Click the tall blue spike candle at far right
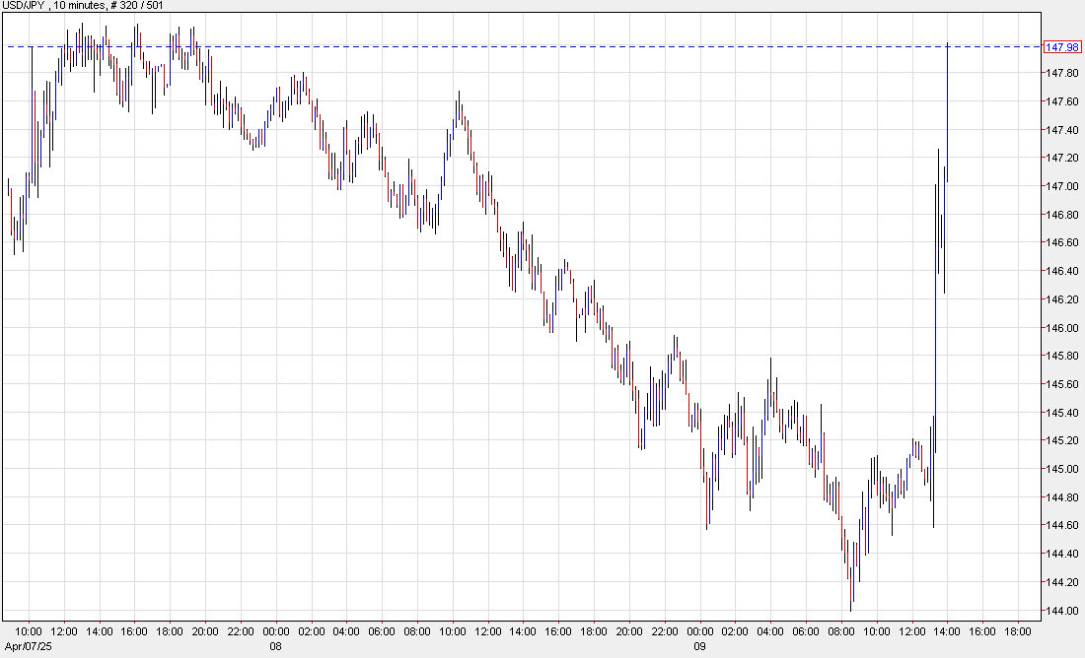This screenshot has width=1085, height=658. [x=946, y=148]
